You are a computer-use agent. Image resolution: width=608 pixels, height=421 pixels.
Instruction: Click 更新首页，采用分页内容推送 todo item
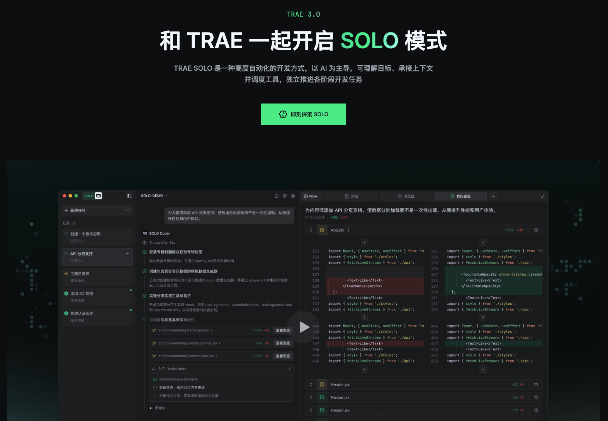(x=182, y=387)
